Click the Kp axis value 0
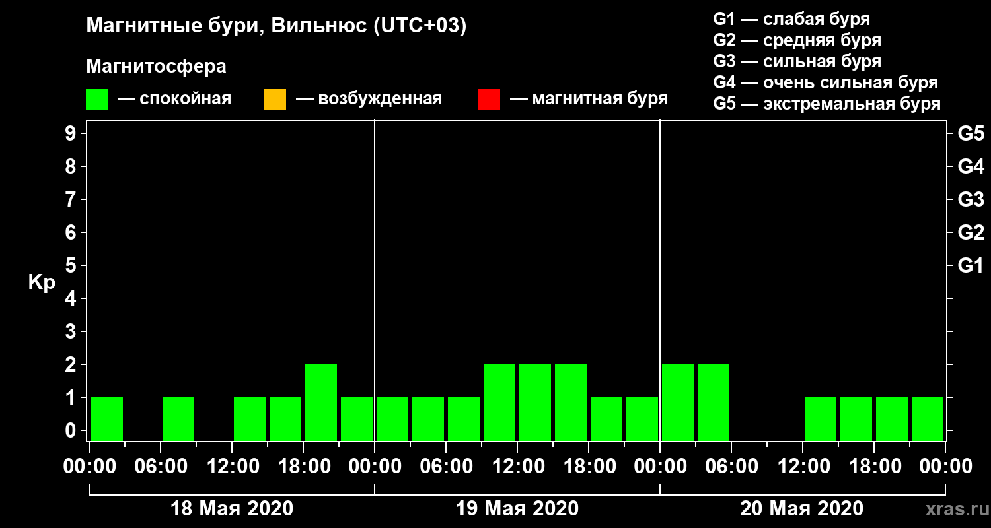 point(72,430)
